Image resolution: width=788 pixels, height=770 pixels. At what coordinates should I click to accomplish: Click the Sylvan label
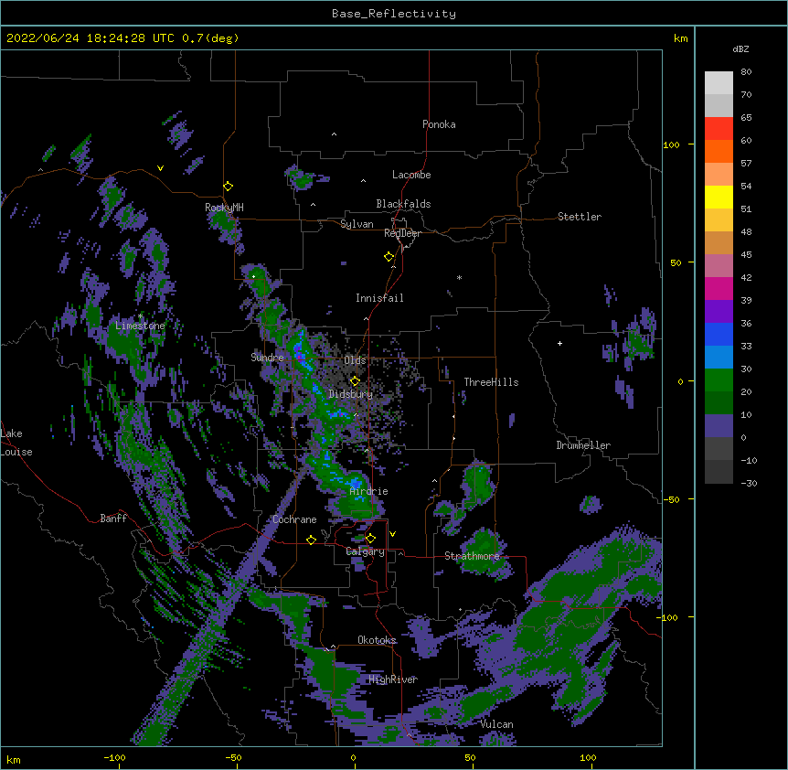(x=357, y=224)
